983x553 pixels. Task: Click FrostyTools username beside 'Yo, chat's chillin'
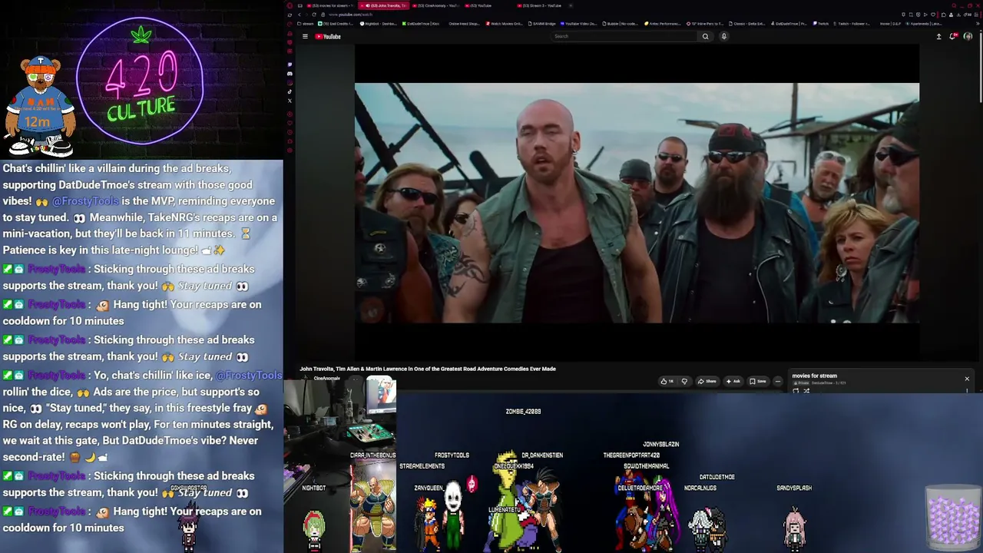tap(56, 375)
